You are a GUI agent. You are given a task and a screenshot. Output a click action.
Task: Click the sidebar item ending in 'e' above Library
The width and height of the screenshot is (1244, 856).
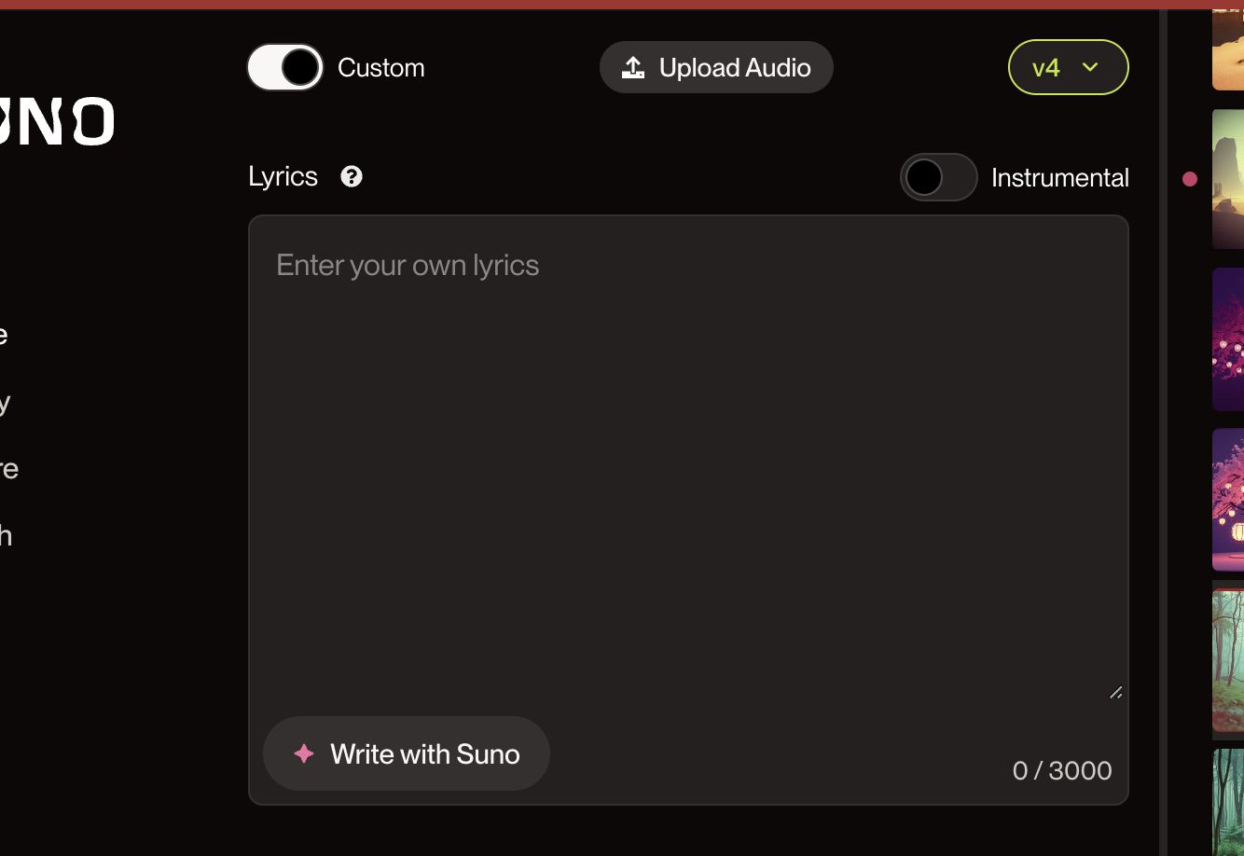click(4, 335)
